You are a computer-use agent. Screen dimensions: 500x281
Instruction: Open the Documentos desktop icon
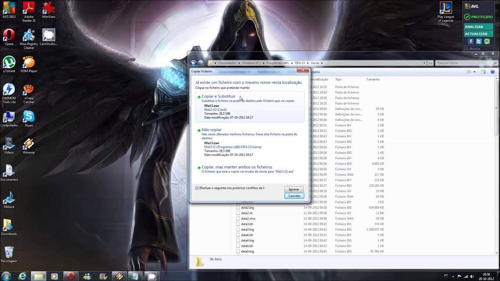coord(9,173)
